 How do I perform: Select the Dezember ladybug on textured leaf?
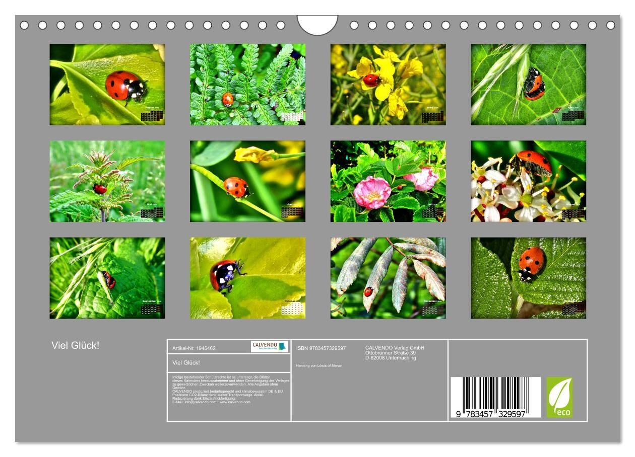click(528, 278)
